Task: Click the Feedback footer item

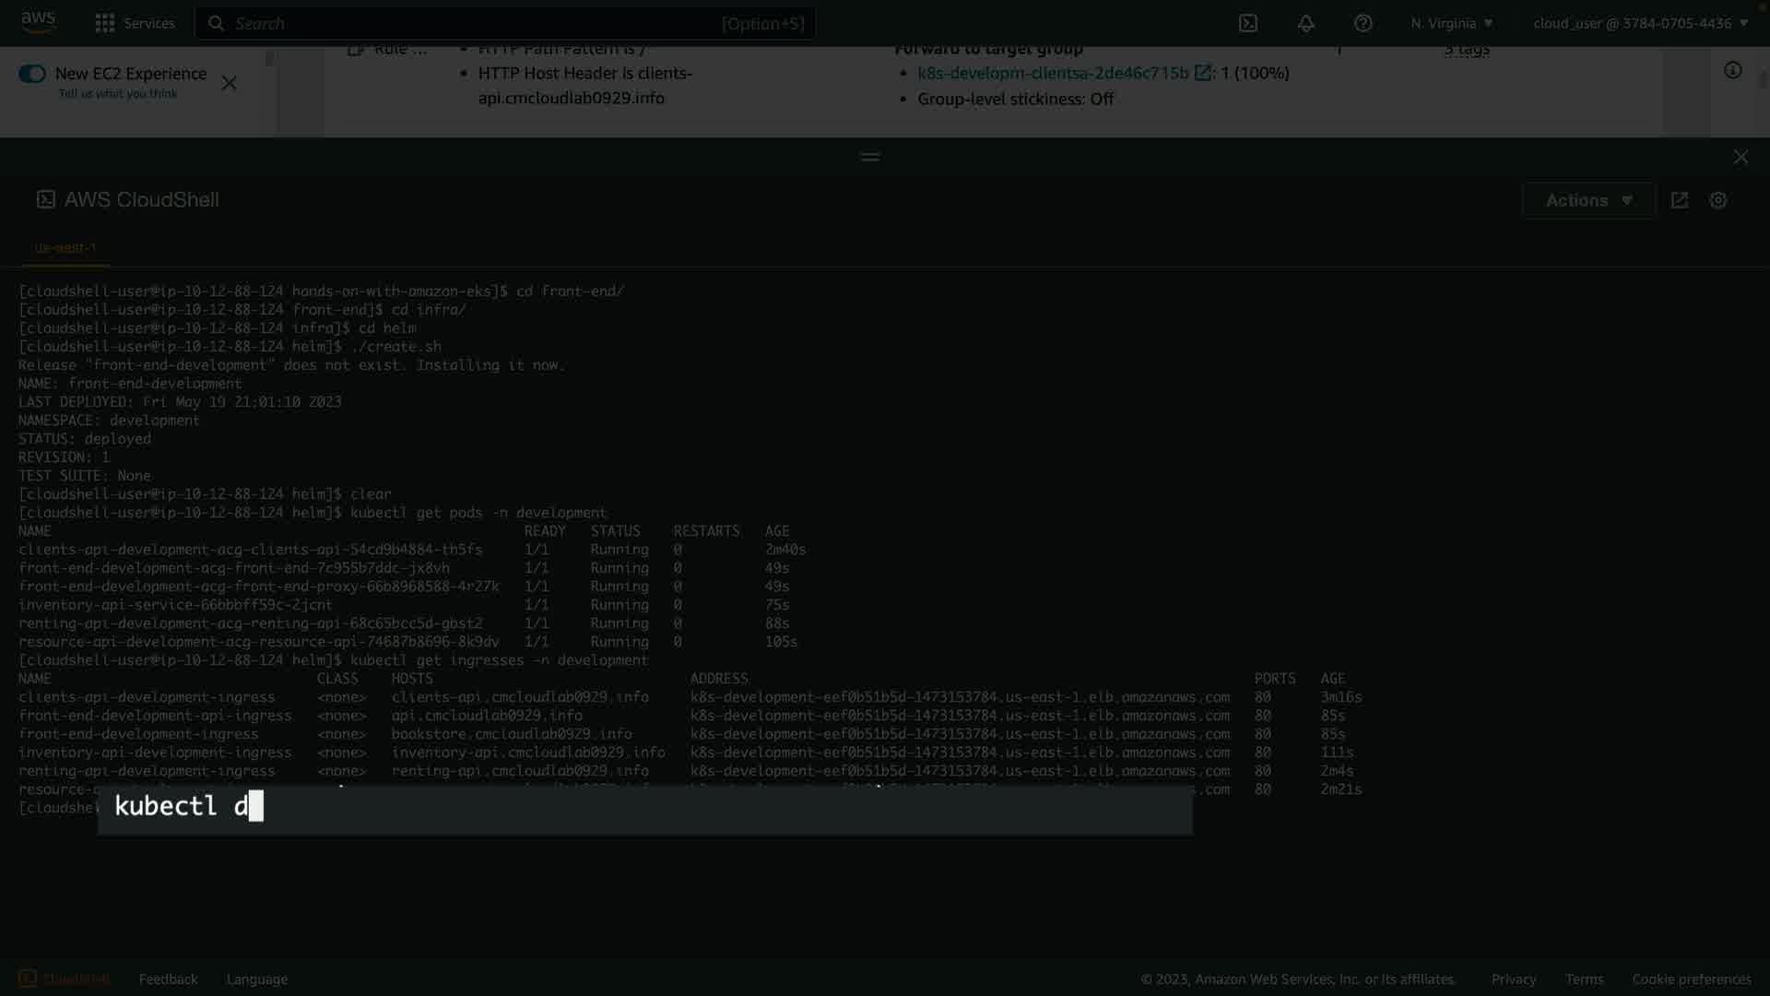Action: coord(168,978)
